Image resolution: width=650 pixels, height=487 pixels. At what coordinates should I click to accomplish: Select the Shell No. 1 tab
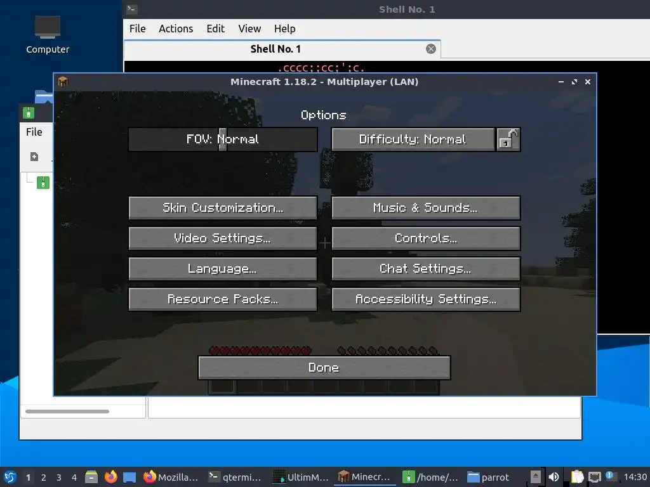(282, 49)
